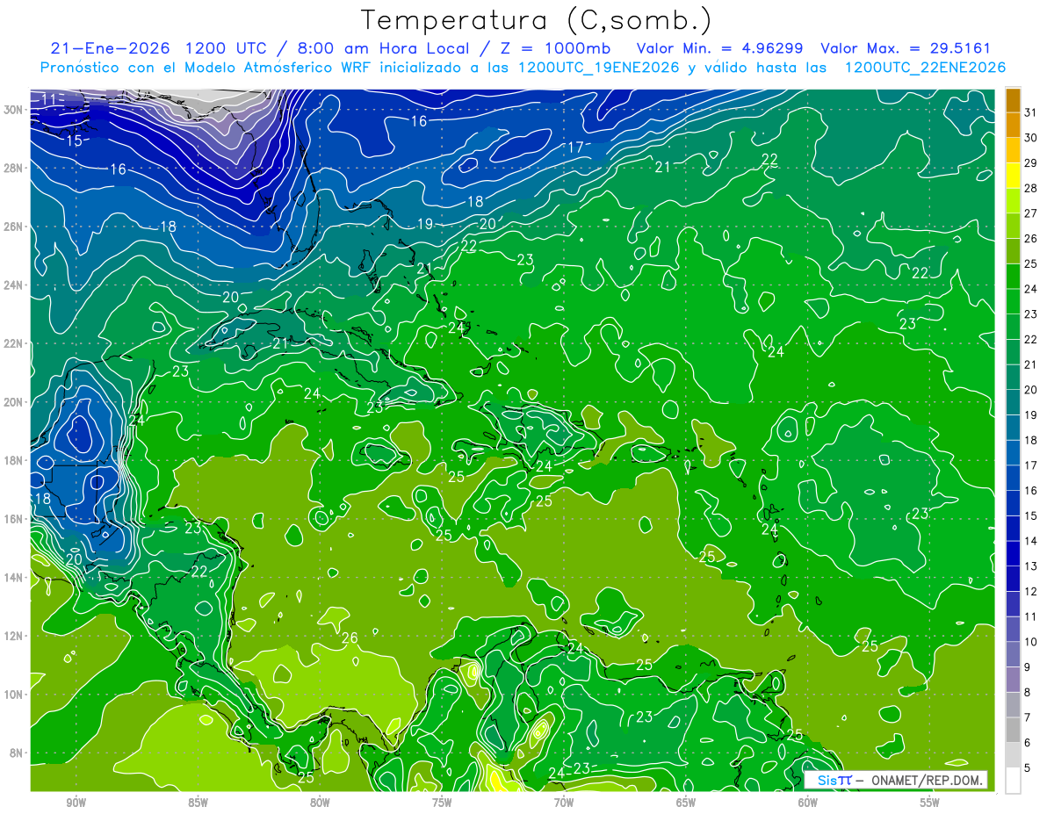
Task: Click the color scale label "9"
Action: click(x=1028, y=667)
